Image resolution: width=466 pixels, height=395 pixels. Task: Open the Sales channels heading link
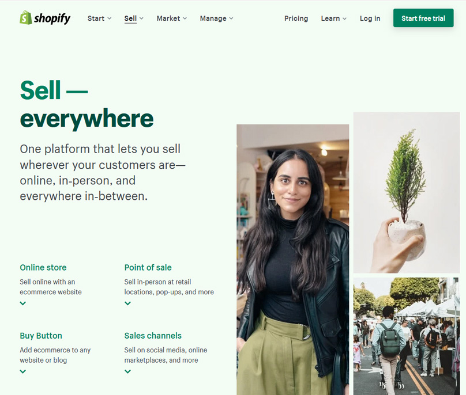(x=153, y=336)
